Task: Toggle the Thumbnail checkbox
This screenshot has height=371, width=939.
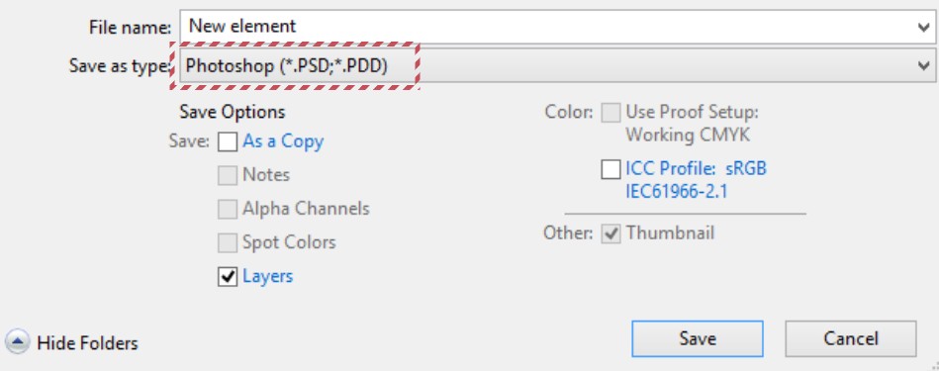Action: (610, 233)
